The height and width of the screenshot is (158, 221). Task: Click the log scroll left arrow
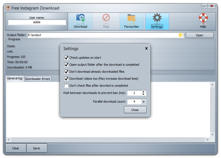click(x=8, y=140)
